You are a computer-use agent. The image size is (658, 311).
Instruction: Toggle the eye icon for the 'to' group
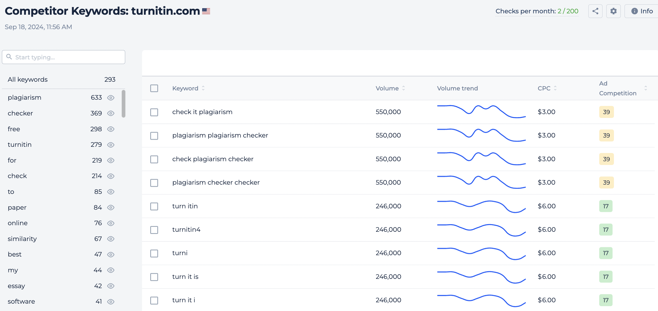click(110, 192)
